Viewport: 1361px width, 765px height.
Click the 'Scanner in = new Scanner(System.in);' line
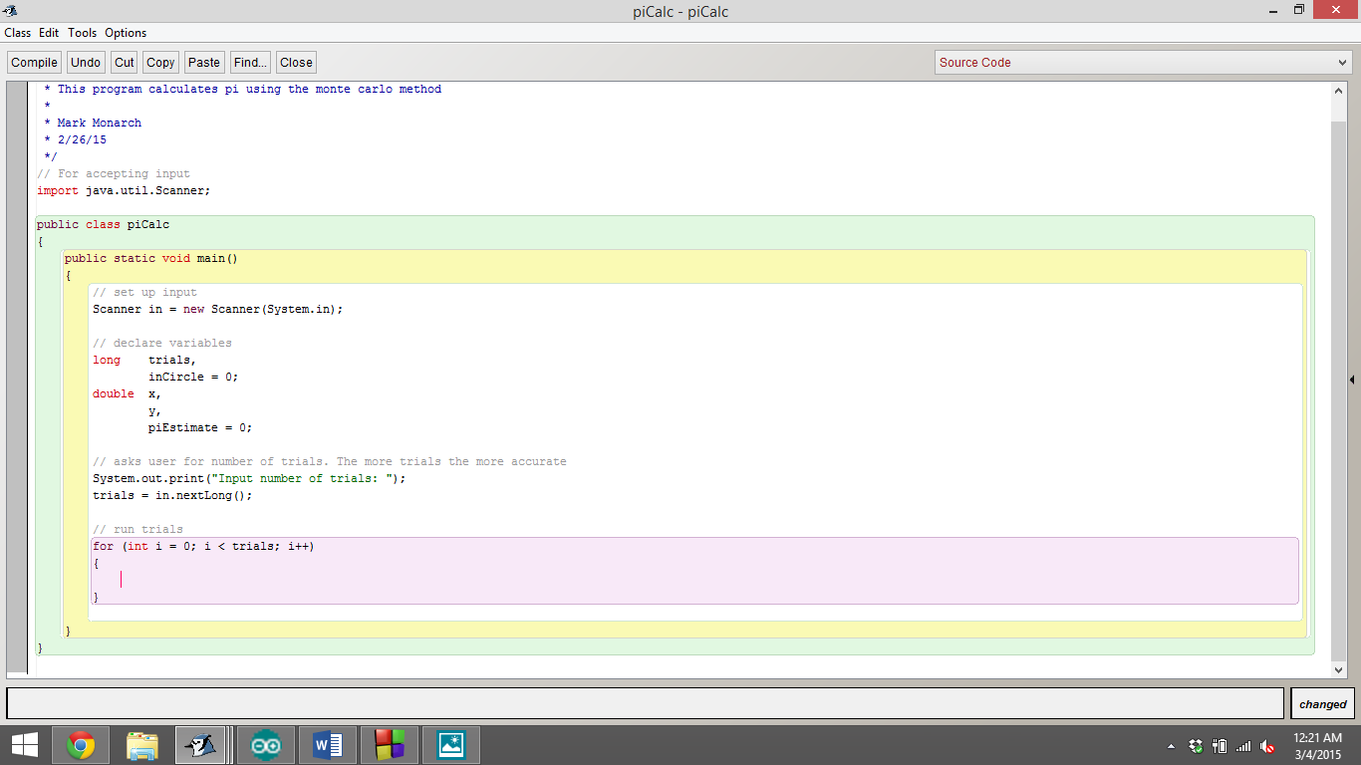(x=217, y=309)
